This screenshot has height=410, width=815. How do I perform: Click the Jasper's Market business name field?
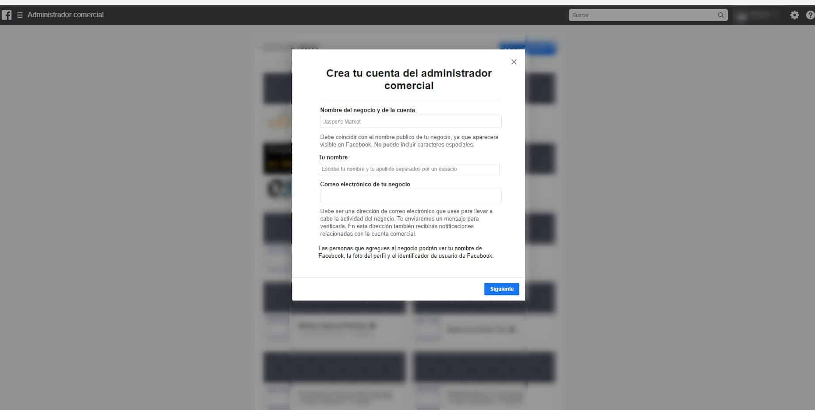click(x=411, y=122)
